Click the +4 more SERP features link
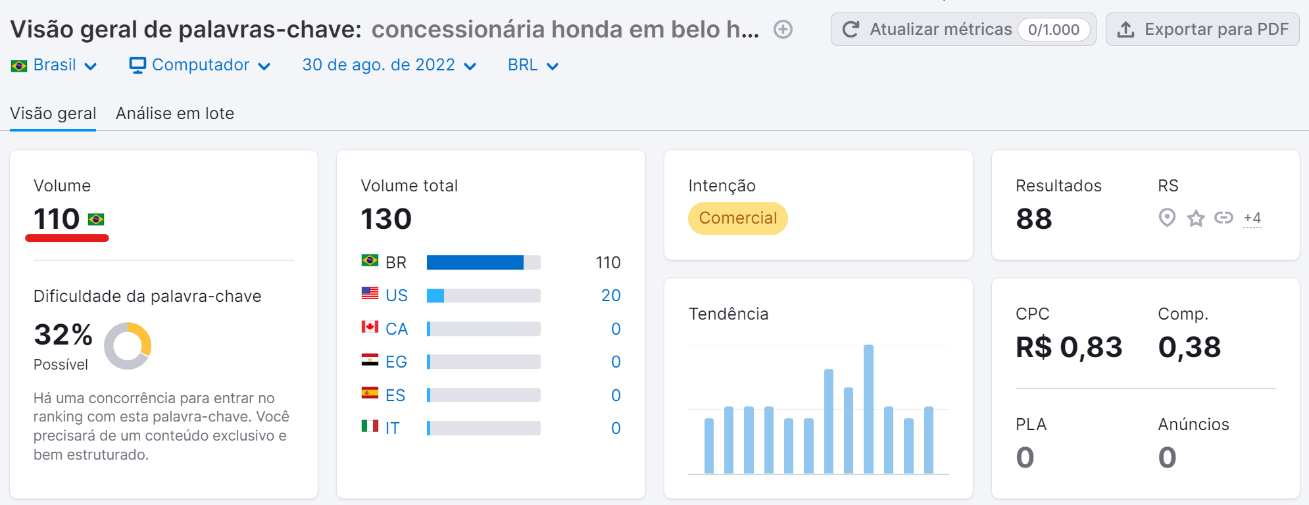Image resolution: width=1309 pixels, height=505 pixels. (1252, 218)
